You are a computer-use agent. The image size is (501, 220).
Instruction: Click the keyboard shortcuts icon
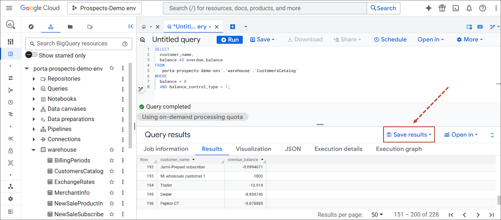[480, 27]
